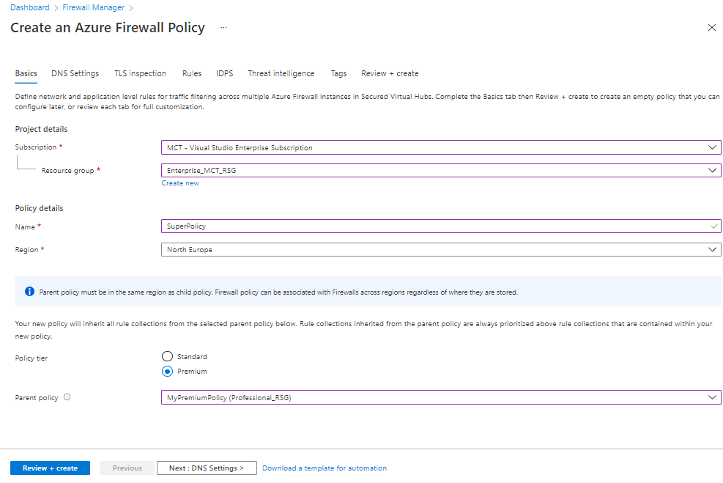This screenshot has width=723, height=483.
Task: Switch to the DNS Settings tab
Action: click(x=75, y=73)
